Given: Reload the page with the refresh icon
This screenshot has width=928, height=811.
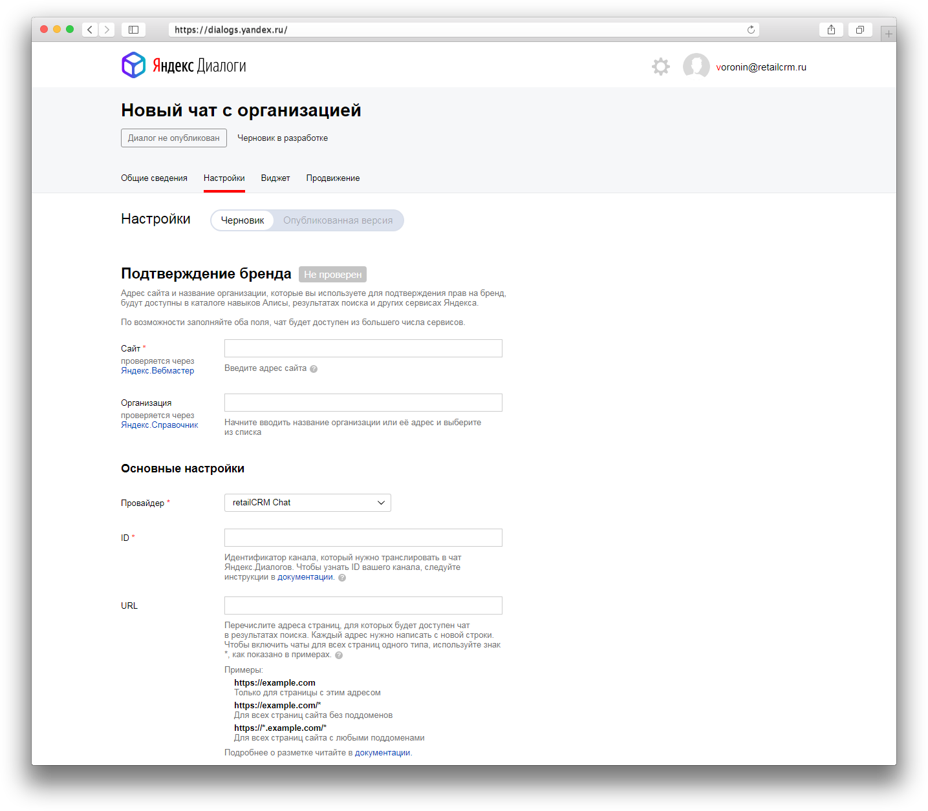Looking at the screenshot, I should pos(751,30).
